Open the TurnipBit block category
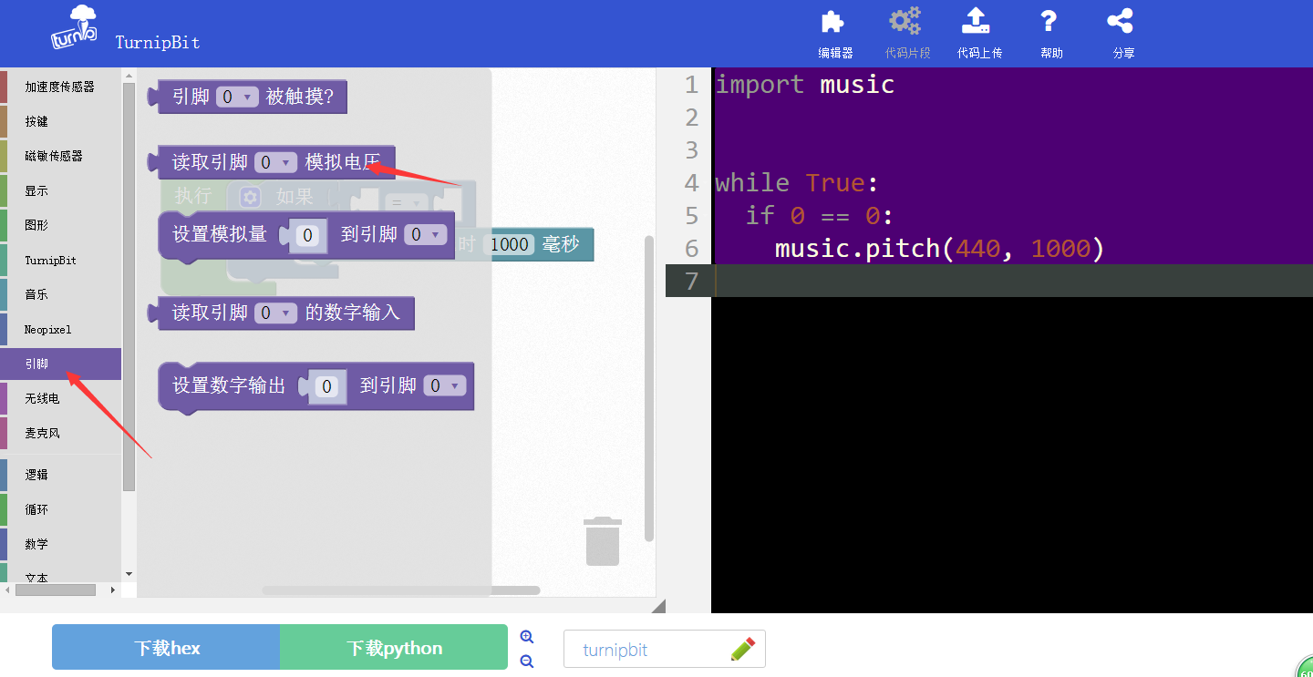 [x=60, y=260]
